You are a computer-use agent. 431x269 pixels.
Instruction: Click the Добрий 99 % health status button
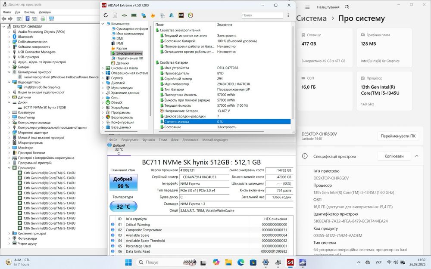(123, 182)
